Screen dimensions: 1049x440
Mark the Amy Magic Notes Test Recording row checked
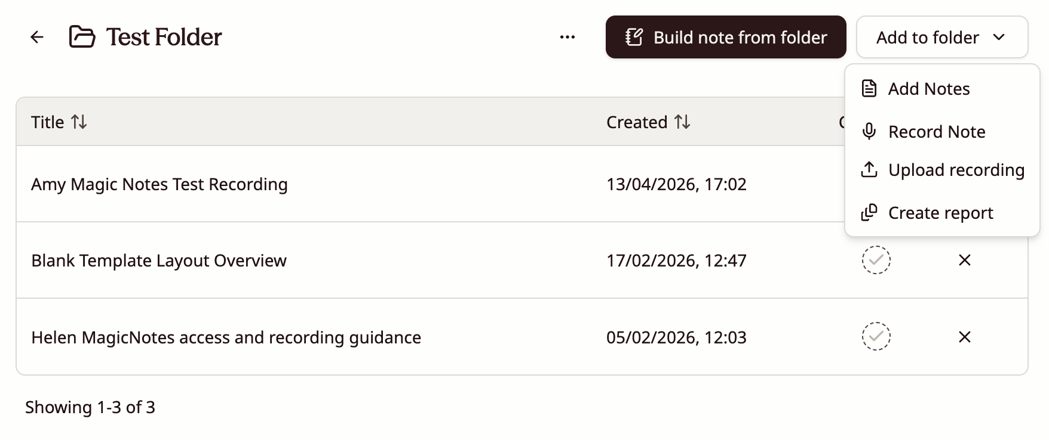(876, 184)
